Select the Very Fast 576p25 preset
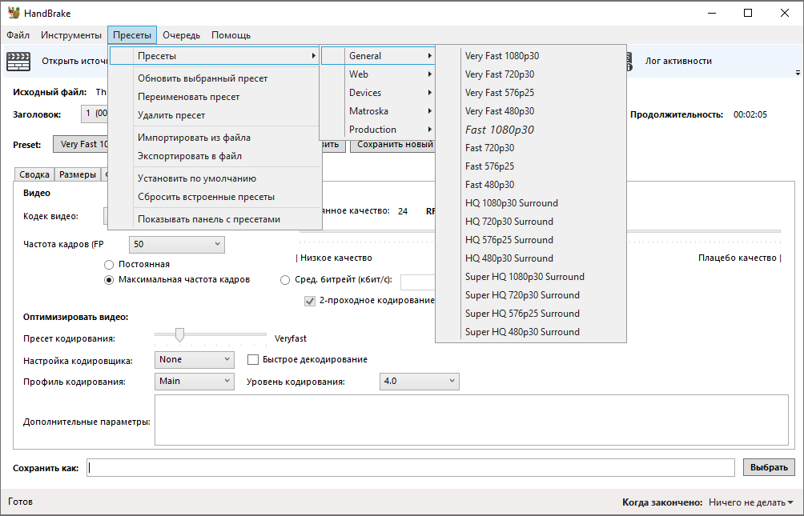The width and height of the screenshot is (804, 516). click(x=531, y=93)
